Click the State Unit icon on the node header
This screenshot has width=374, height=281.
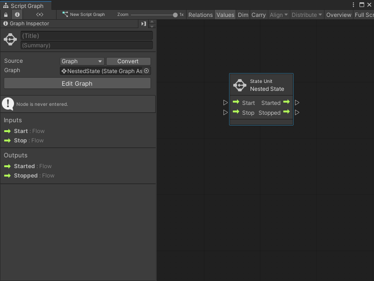coord(239,85)
